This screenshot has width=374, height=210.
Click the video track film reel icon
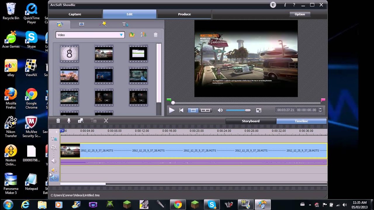pos(54,148)
